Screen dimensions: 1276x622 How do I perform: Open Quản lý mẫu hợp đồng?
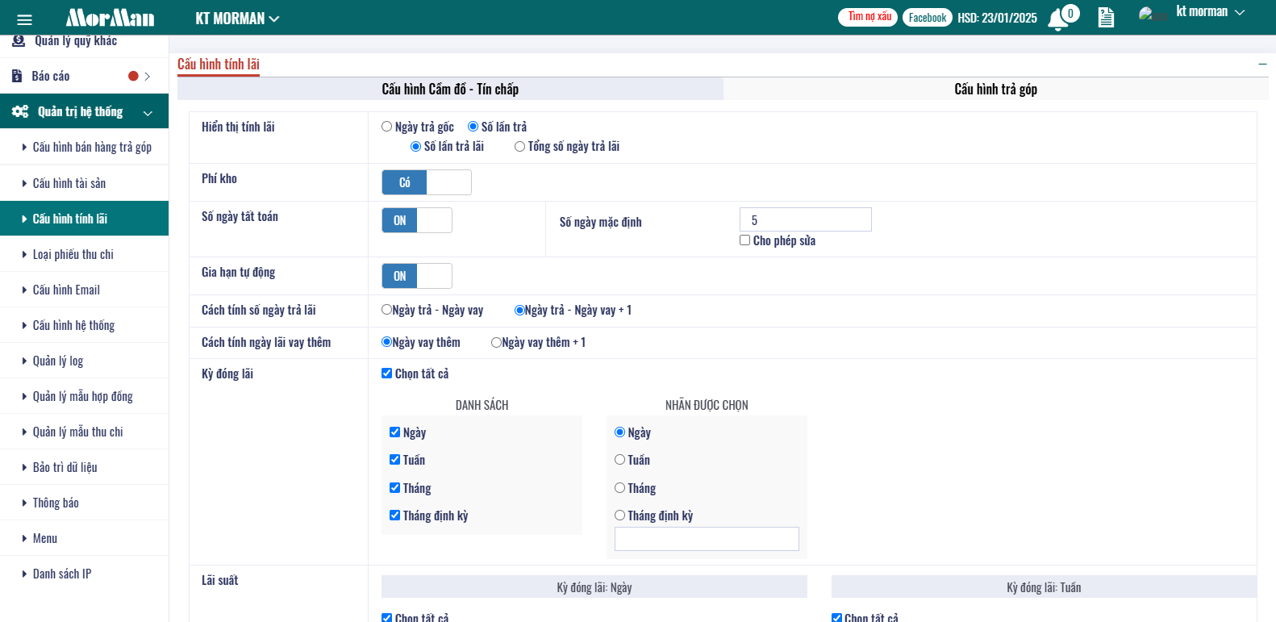point(85,396)
